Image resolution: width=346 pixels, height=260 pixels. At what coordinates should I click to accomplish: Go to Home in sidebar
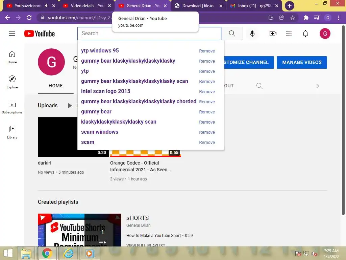coord(12,57)
